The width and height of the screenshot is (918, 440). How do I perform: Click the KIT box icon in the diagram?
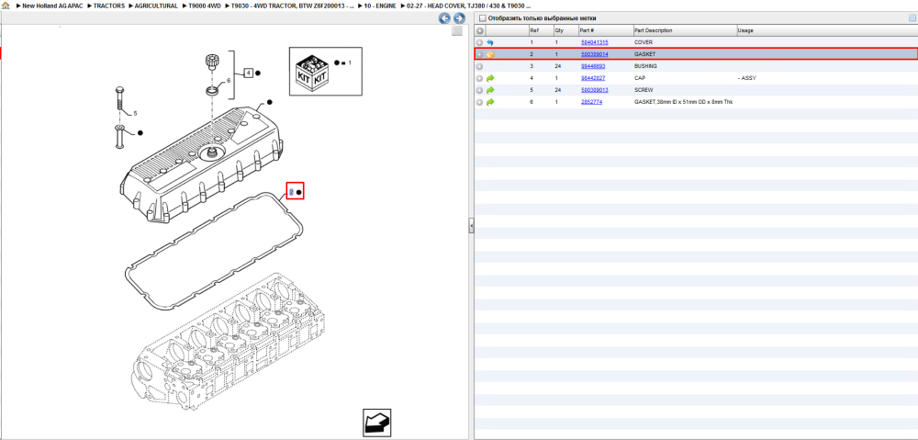[313, 72]
